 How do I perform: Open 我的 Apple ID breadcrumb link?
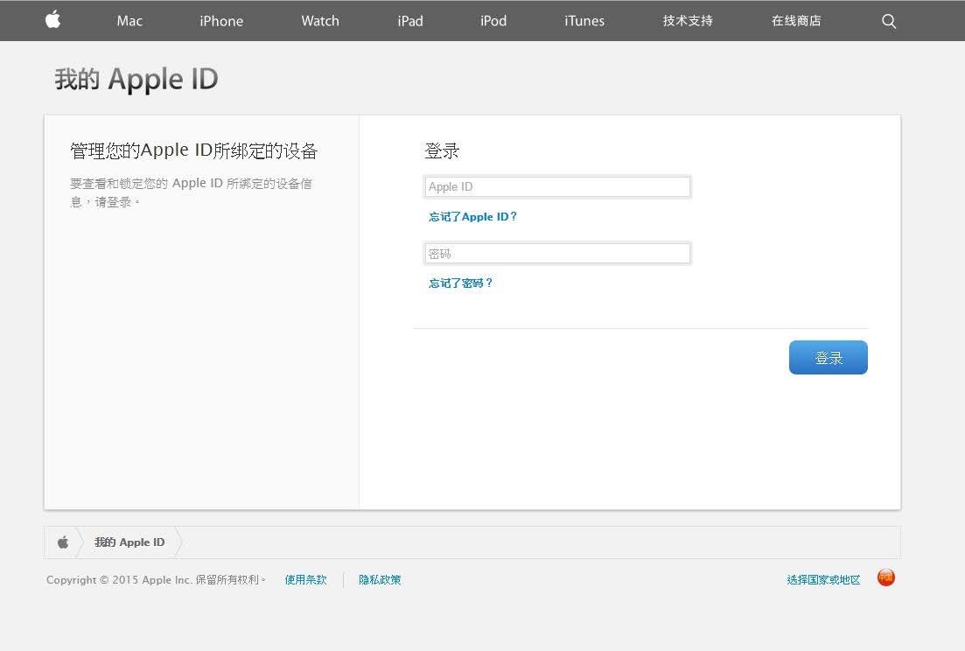coord(129,542)
